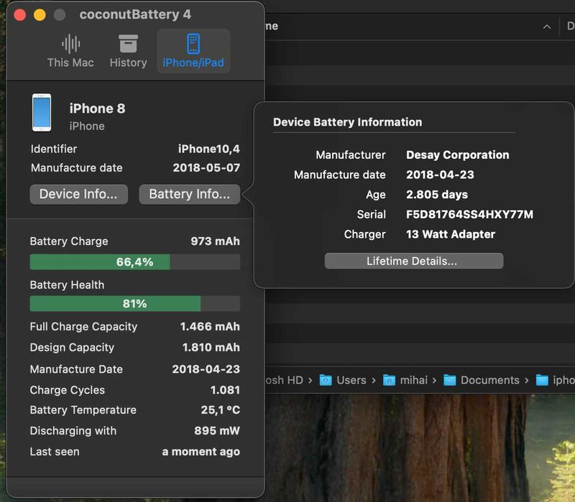Click the battery serial number F5D81764SS4HXY77M
Screen dimensions: 575x502
point(469,215)
